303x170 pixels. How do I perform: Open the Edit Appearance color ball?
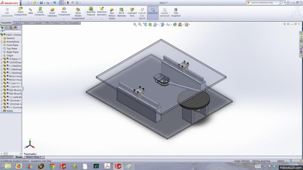(x=175, y=25)
